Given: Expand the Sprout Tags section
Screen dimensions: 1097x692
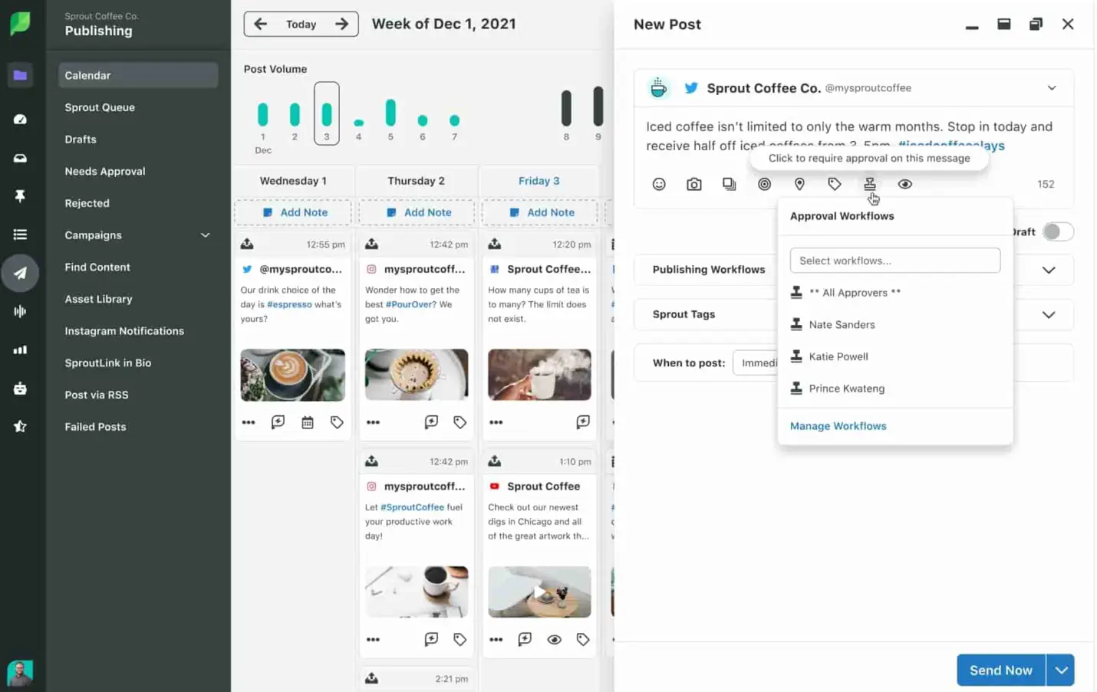Looking at the screenshot, I should tap(1049, 314).
